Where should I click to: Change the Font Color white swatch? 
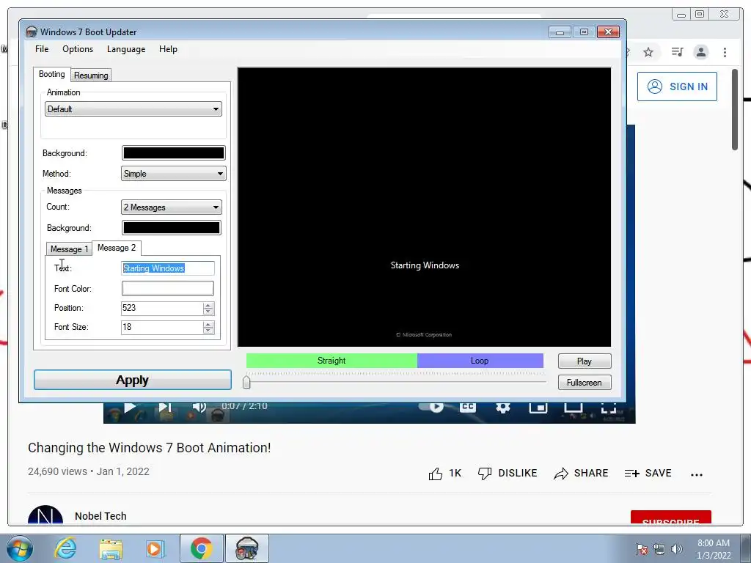pos(168,288)
